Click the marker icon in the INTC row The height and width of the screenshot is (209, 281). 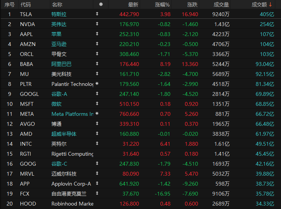pyautogui.click(x=97, y=143)
